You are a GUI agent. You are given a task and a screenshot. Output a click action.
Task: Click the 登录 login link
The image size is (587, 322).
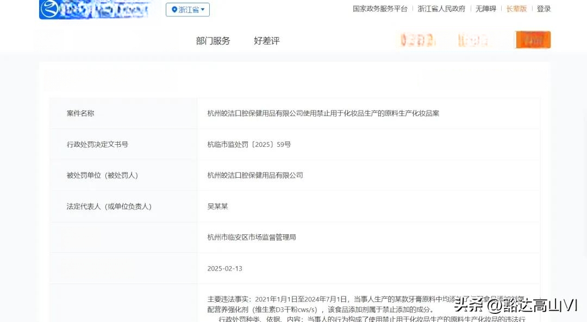tap(544, 9)
